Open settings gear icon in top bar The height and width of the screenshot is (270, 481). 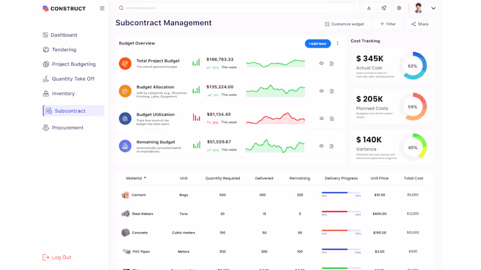pos(399,8)
